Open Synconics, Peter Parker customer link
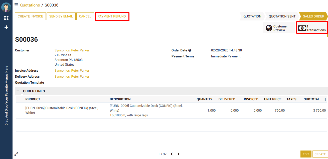The width and height of the screenshot is (328, 159). click(x=72, y=50)
